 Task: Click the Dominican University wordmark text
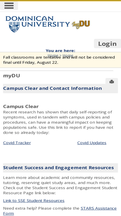click(x=38, y=21)
